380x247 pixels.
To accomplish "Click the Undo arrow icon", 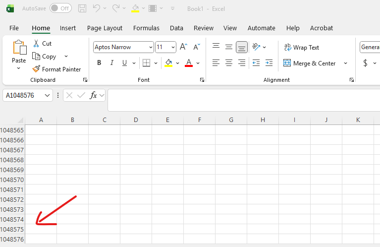I will click(x=97, y=8).
